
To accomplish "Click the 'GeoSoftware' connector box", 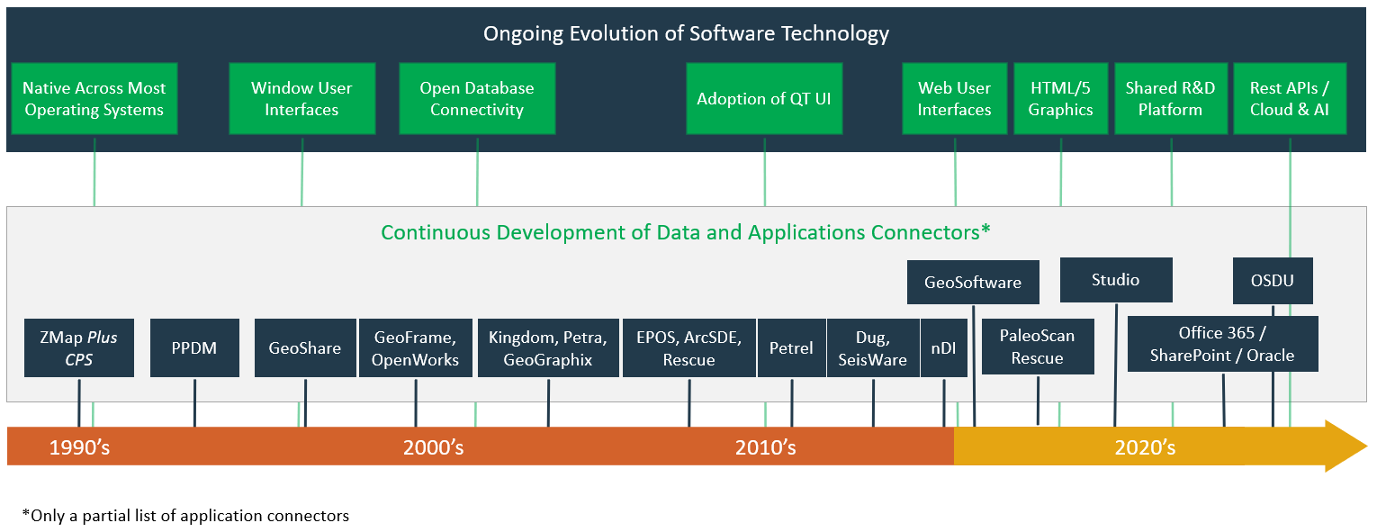I will 973,282.
